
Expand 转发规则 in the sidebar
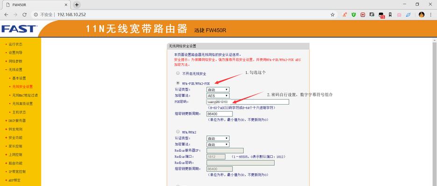coord(15,129)
